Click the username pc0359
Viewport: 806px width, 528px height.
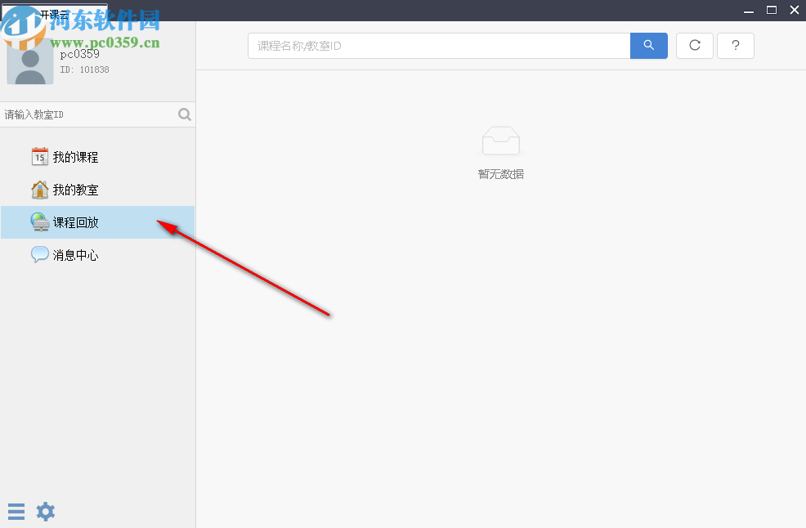click(79, 54)
